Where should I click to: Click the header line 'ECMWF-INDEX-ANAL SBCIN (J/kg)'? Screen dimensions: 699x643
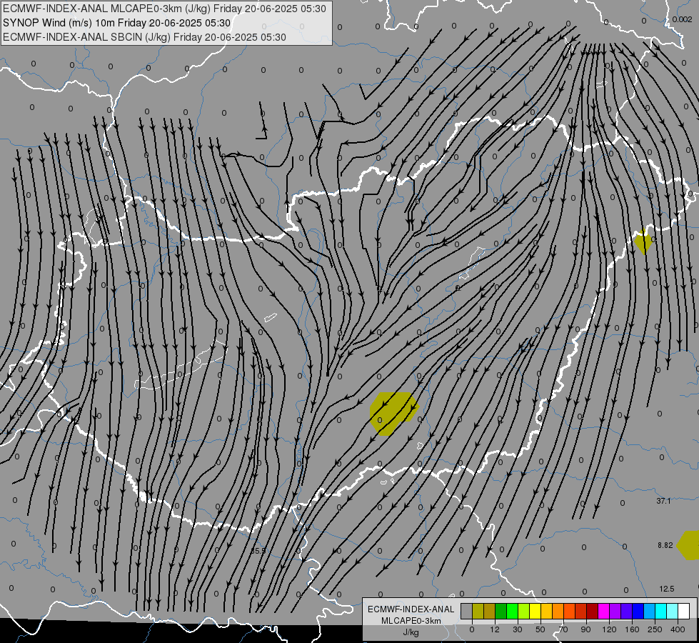point(86,37)
